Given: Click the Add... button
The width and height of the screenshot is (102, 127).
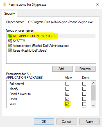Looking at the screenshot, I should pos(62,69).
